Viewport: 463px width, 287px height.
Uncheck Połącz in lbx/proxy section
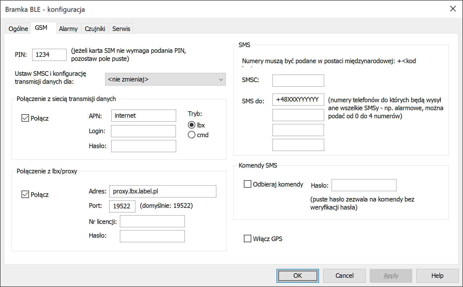(25, 194)
